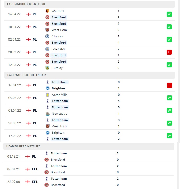
Task: Click the Aston Villa club crest icon
Action: point(47,95)
